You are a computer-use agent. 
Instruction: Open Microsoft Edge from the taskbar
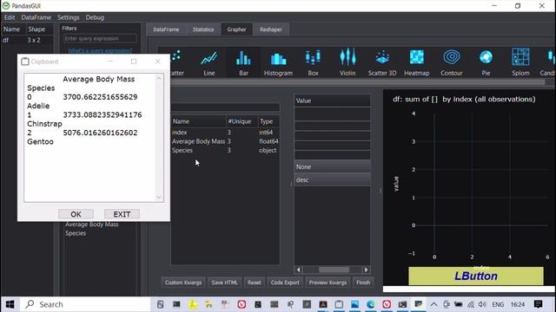coord(371,304)
